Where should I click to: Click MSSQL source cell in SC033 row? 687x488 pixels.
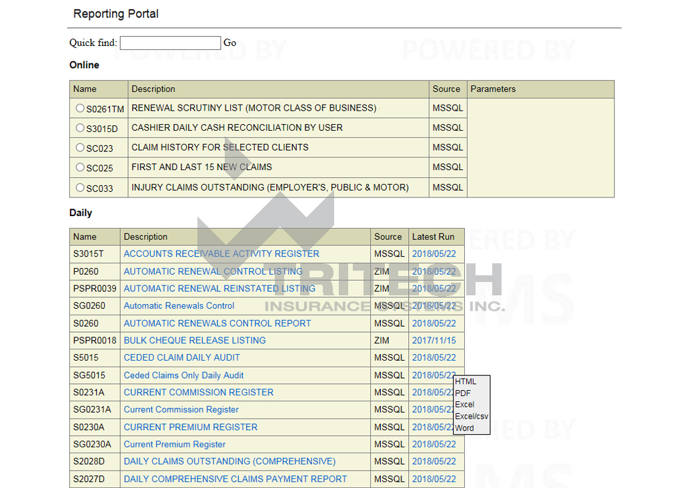(x=448, y=187)
